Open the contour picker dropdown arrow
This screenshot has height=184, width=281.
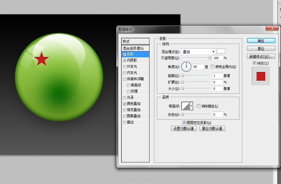tap(191, 106)
